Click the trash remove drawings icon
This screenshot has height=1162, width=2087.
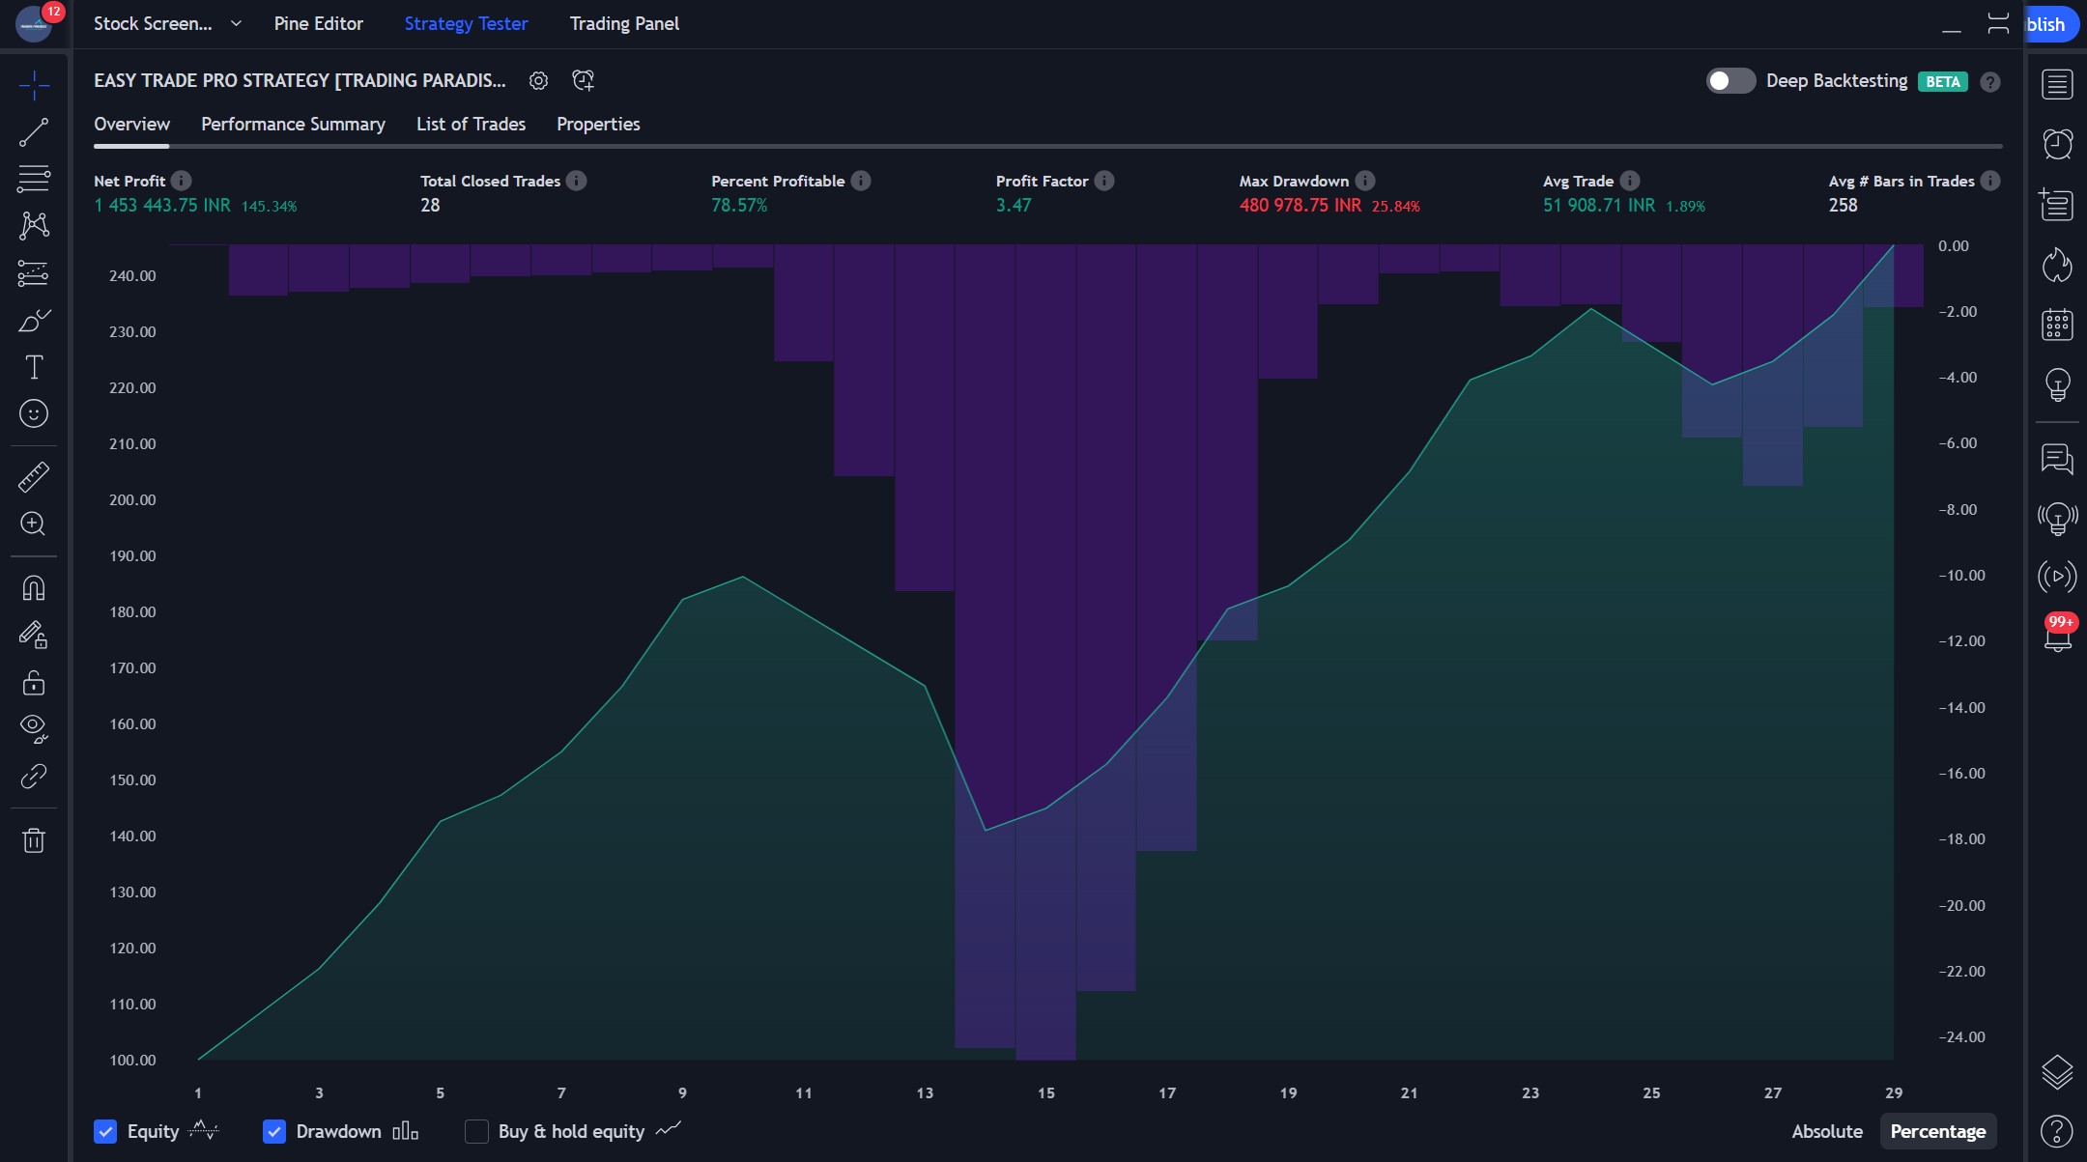coord(34,840)
